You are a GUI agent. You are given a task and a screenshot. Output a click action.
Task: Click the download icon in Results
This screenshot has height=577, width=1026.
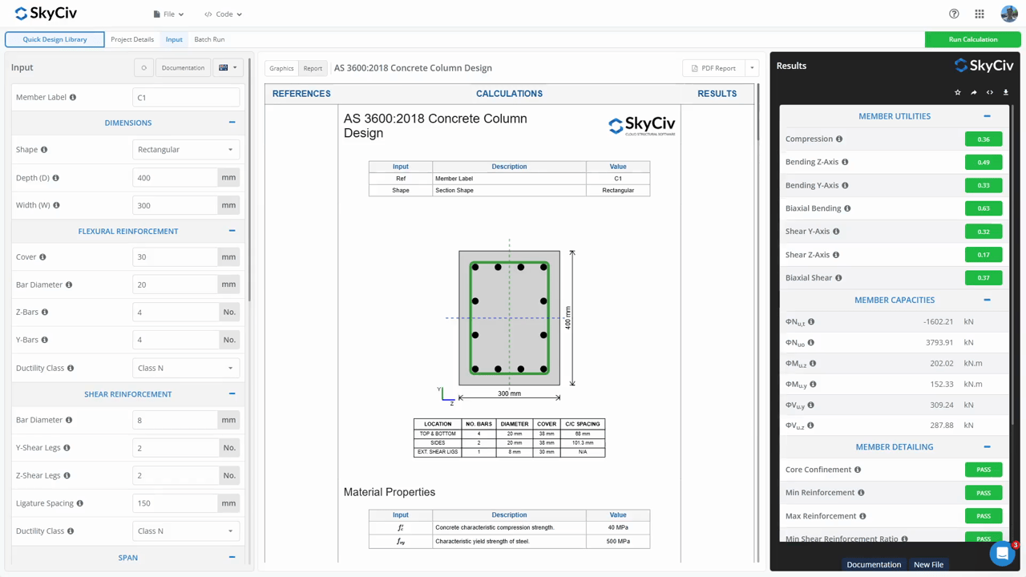[1006, 92]
